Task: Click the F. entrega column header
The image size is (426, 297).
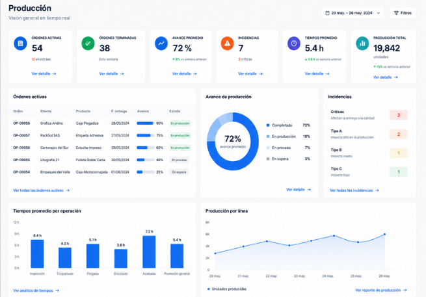Action: click(119, 111)
